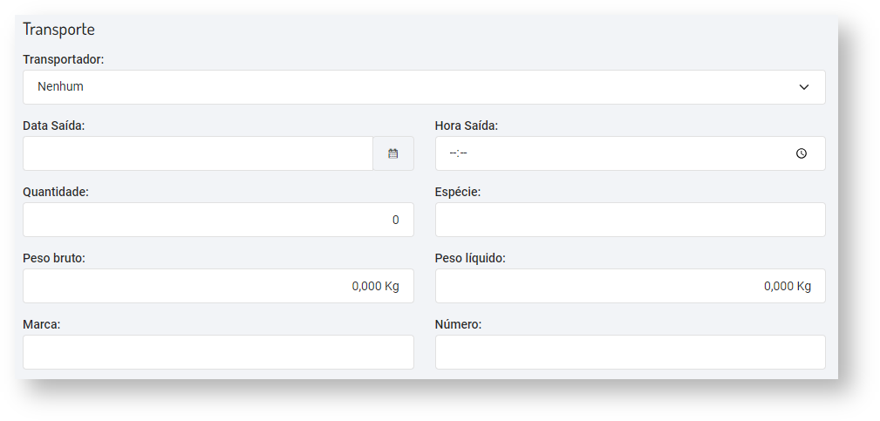Viewport: 880px width, 421px height.
Task: Focus the Peso bruto weight field
Action: point(218,286)
